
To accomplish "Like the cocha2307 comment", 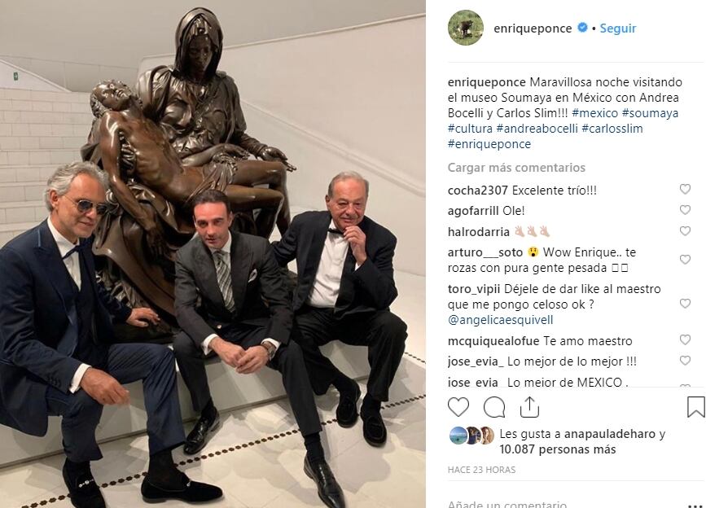I will coord(685,189).
